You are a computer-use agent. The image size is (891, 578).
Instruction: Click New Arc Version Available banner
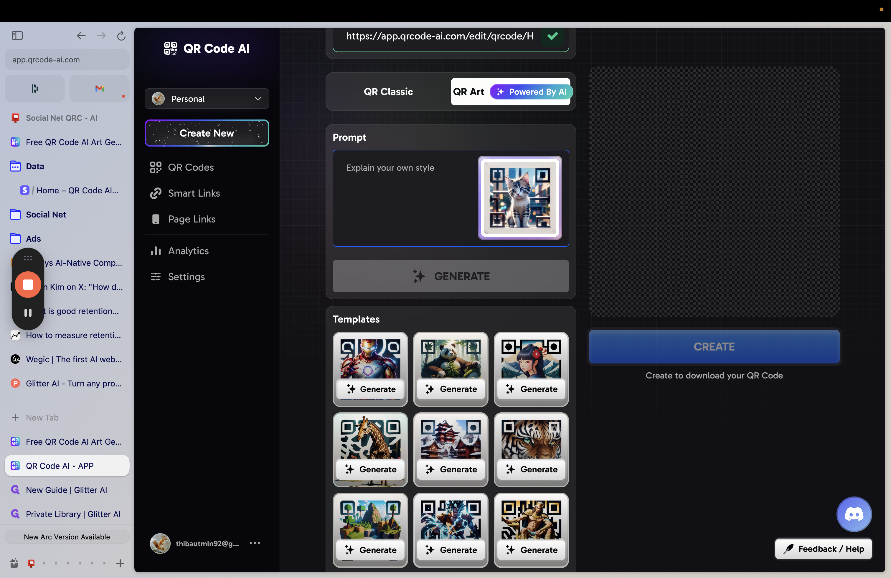(x=67, y=537)
